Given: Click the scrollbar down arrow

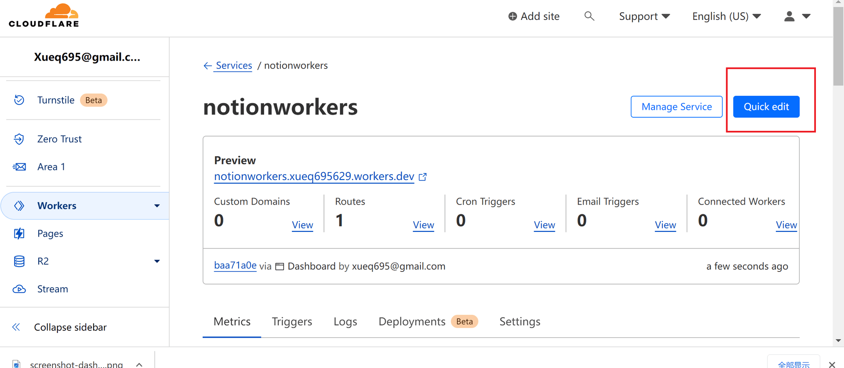Looking at the screenshot, I should (x=838, y=341).
